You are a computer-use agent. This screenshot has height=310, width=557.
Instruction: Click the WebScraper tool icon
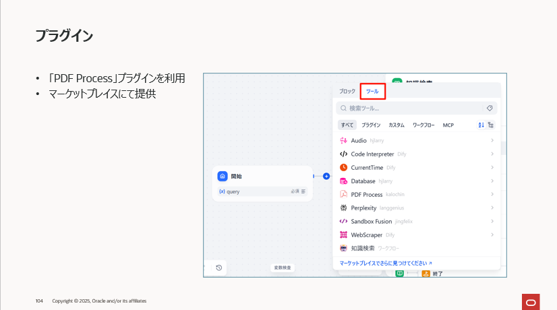[x=343, y=235]
